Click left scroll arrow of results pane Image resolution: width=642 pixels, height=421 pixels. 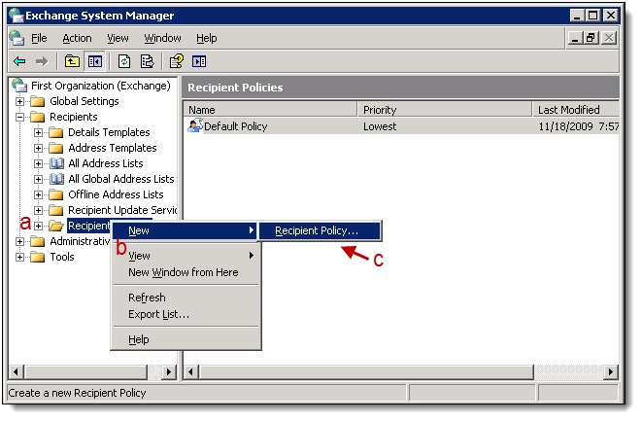[x=190, y=372]
